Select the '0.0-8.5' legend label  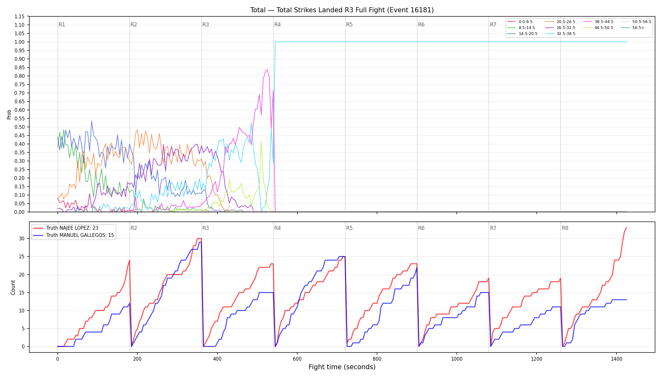[526, 22]
